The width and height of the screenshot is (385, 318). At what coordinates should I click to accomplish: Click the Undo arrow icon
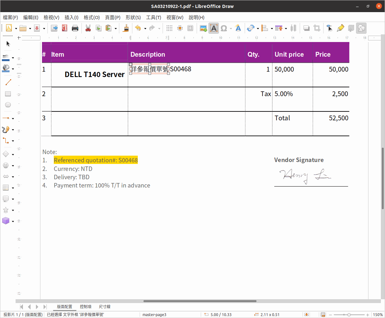138,28
